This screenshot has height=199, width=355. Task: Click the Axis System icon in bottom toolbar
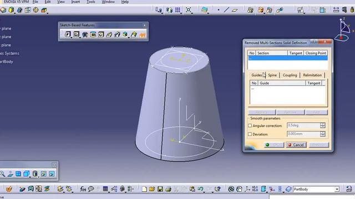tap(247, 189)
